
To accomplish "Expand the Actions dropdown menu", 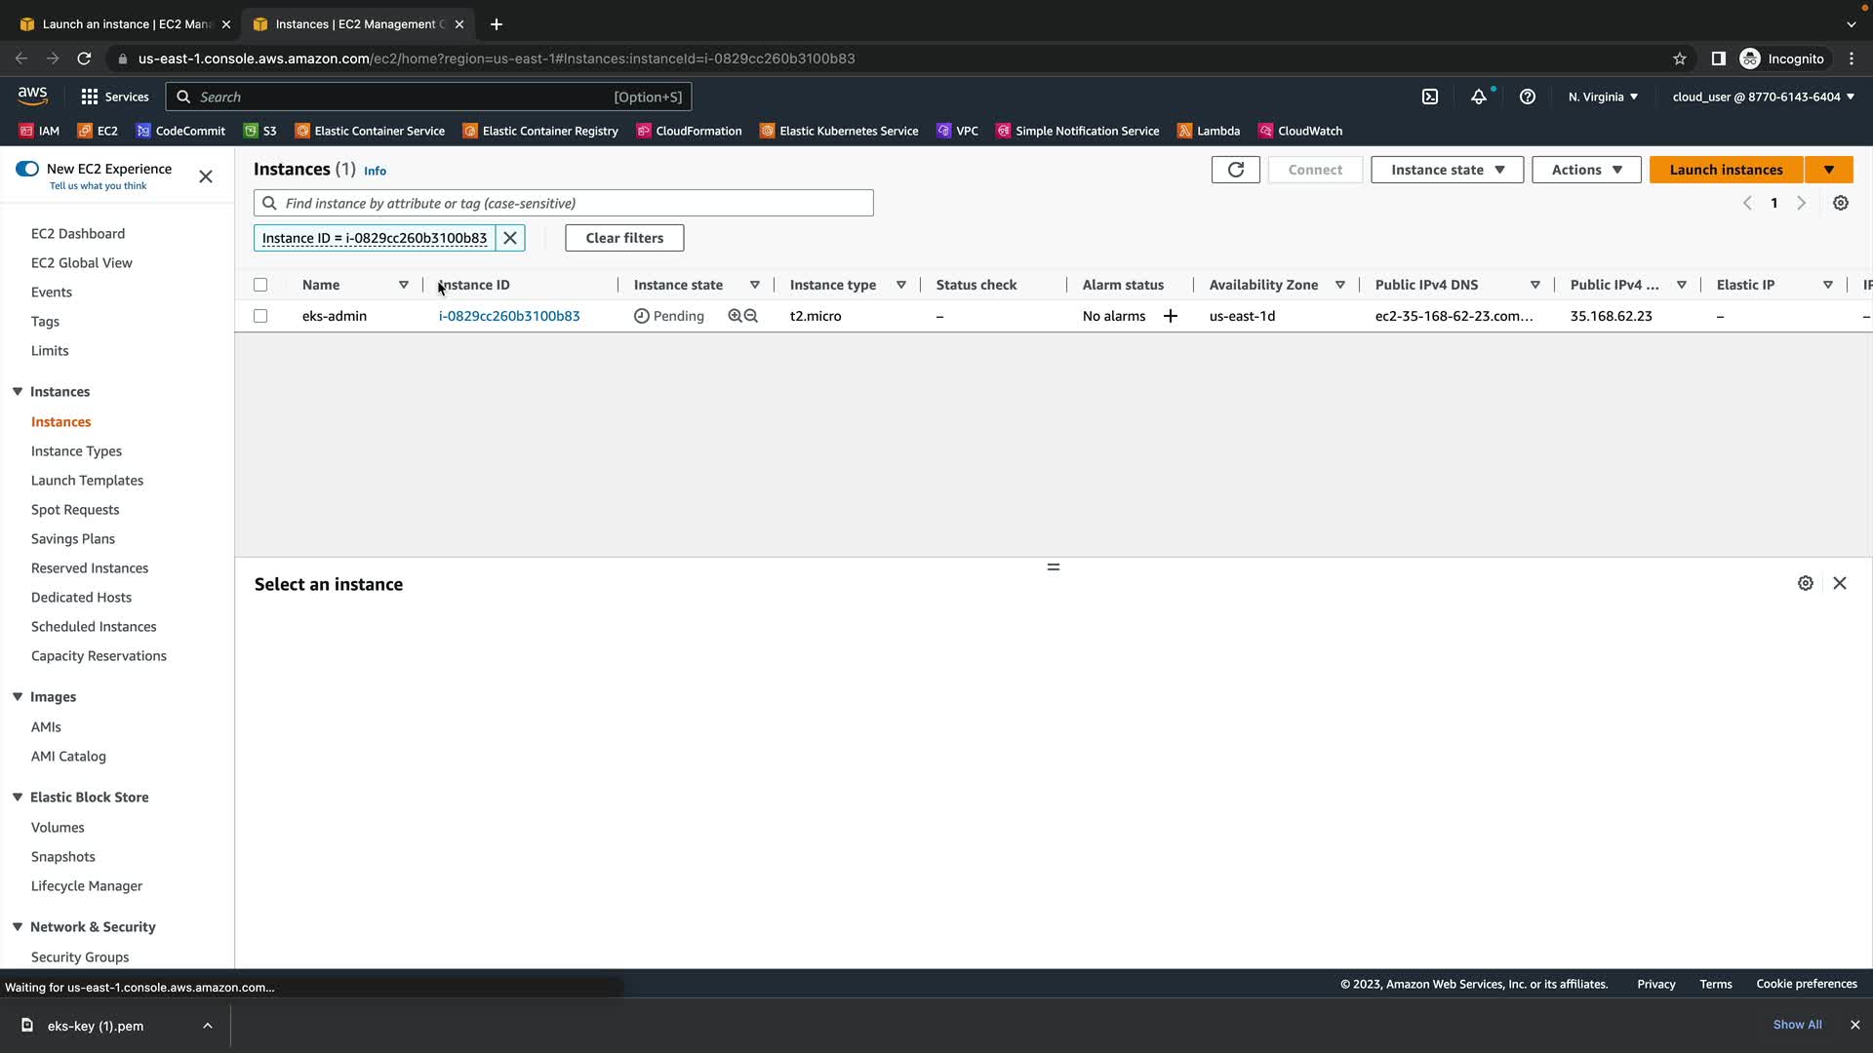I will click(x=1586, y=170).
